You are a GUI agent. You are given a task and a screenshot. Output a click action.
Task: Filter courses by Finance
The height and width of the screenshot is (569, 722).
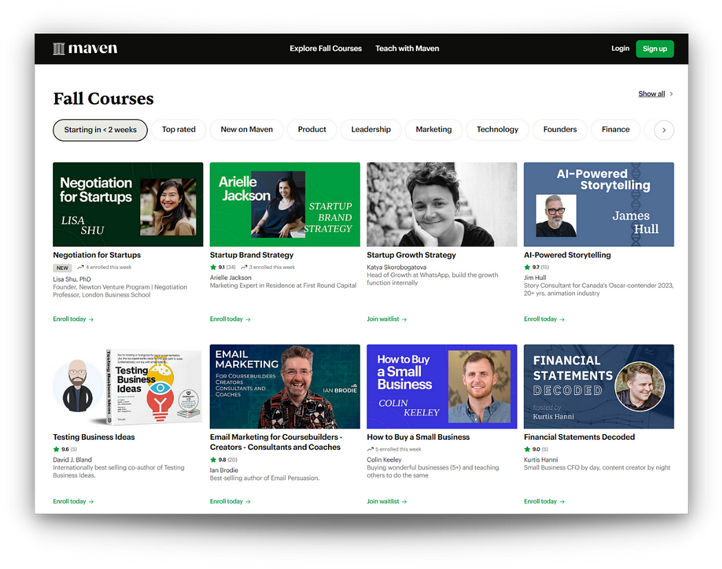coord(615,129)
